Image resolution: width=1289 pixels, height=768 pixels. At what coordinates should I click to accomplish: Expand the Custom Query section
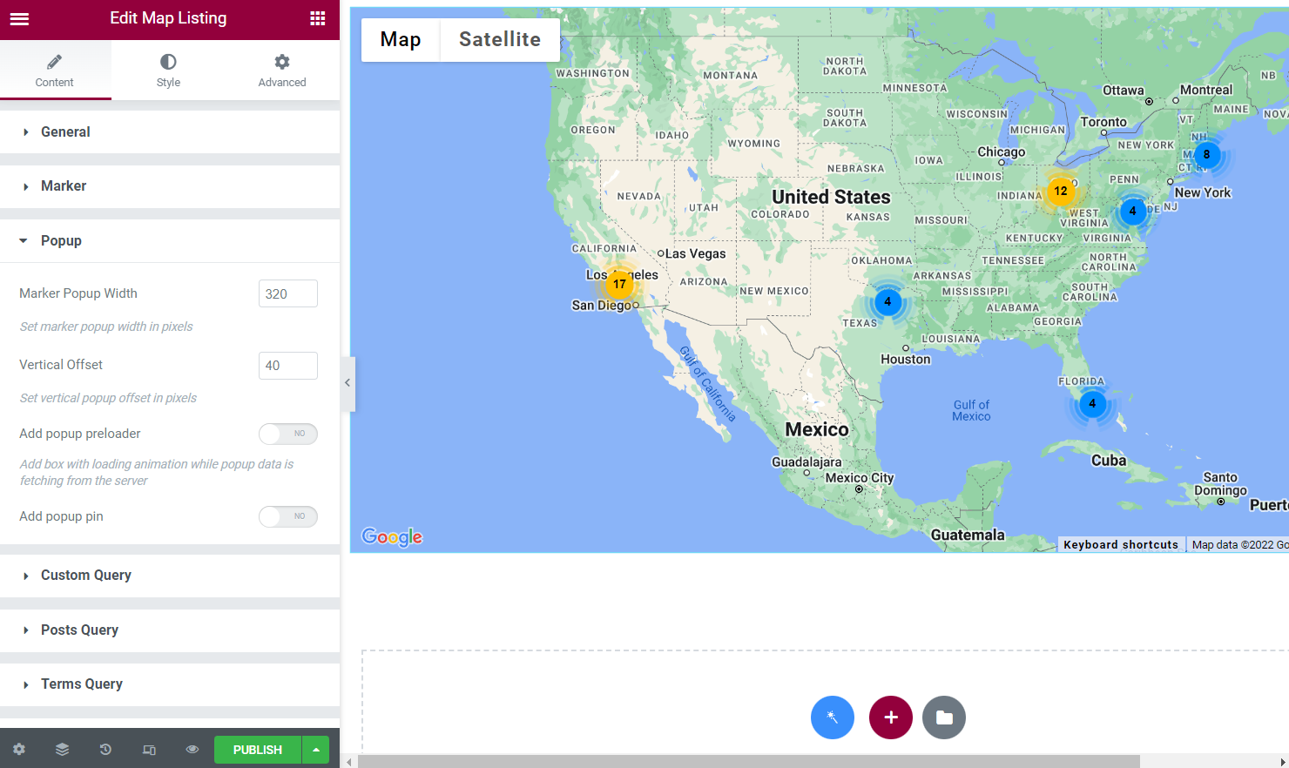point(170,576)
